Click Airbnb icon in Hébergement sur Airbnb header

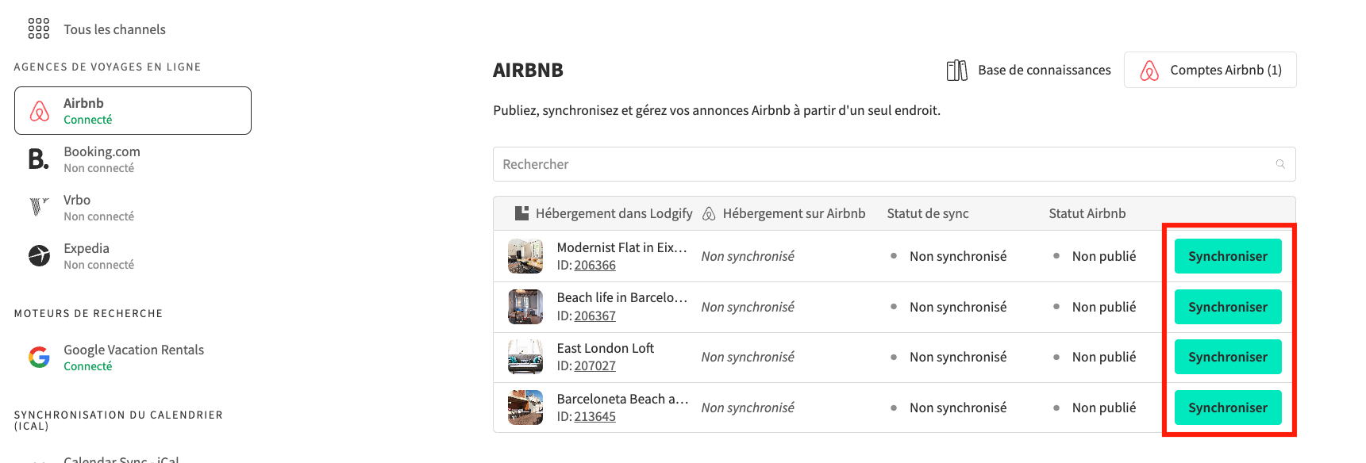click(709, 213)
